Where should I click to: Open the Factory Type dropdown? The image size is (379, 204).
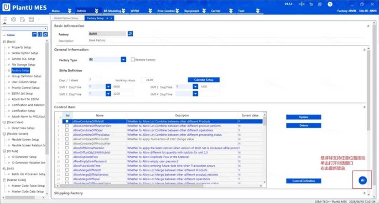[x=123, y=59]
